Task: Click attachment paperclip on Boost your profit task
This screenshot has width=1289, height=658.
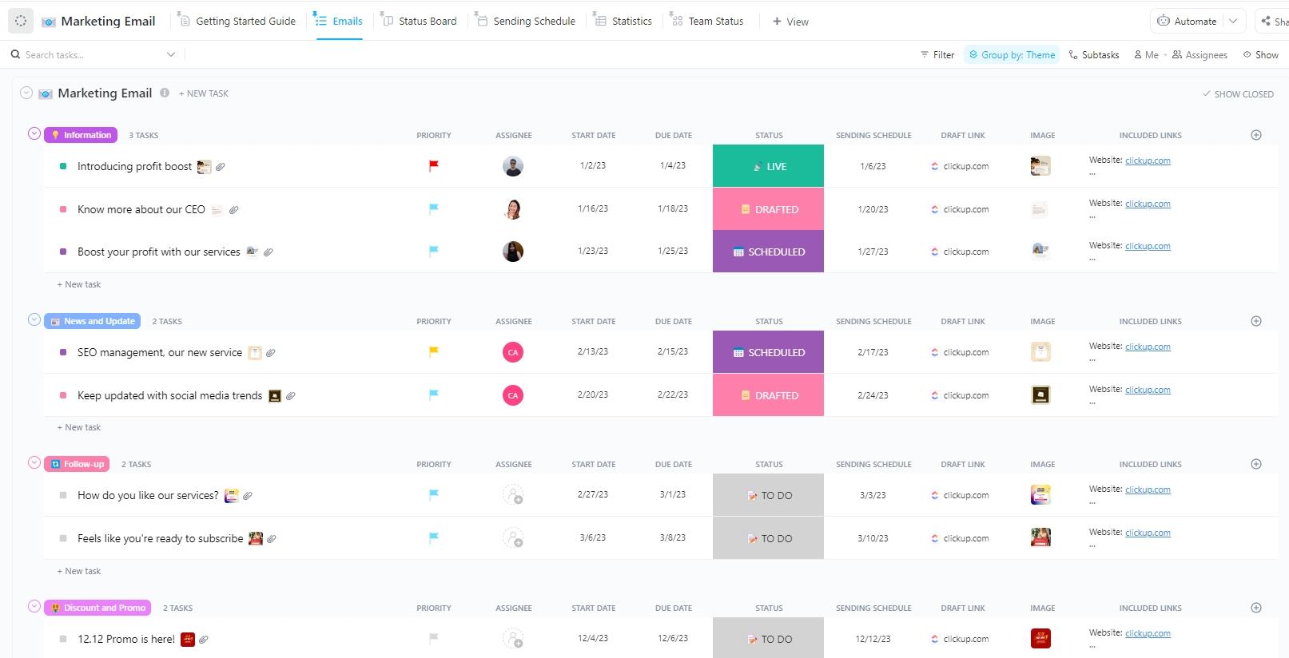Action: click(x=269, y=252)
